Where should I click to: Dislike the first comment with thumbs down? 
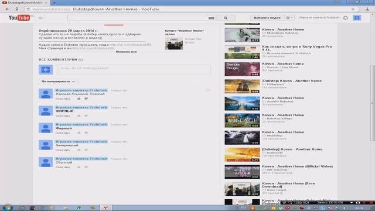tap(86, 98)
